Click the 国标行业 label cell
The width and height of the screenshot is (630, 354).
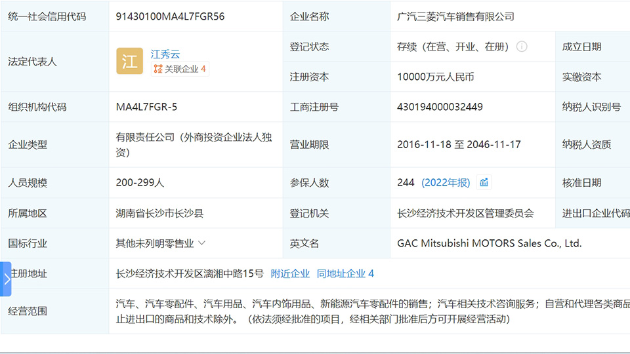[55, 243]
